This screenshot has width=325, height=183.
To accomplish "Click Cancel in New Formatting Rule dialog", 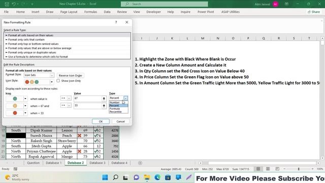I will [x=121, y=121].
